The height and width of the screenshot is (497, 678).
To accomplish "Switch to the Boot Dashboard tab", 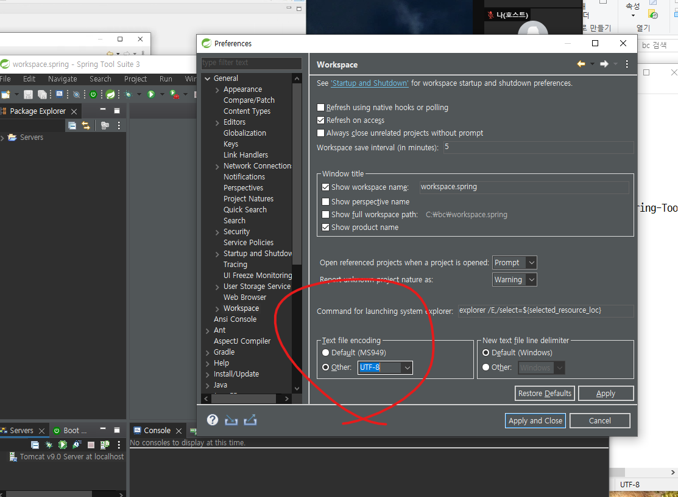I will coord(69,431).
